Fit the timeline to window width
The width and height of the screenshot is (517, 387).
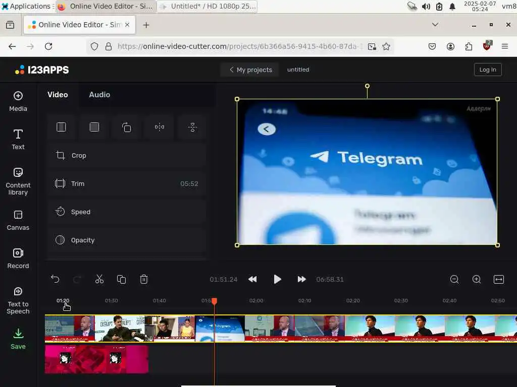[x=498, y=279]
